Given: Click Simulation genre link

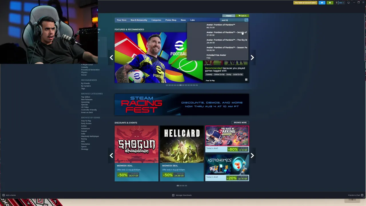Looking at the screenshot, I should (85, 144).
